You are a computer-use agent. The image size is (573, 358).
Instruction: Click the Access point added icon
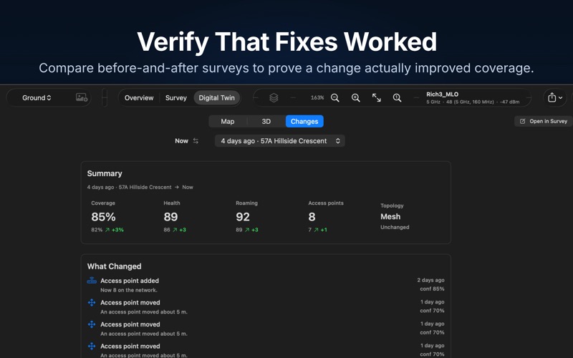point(92,281)
